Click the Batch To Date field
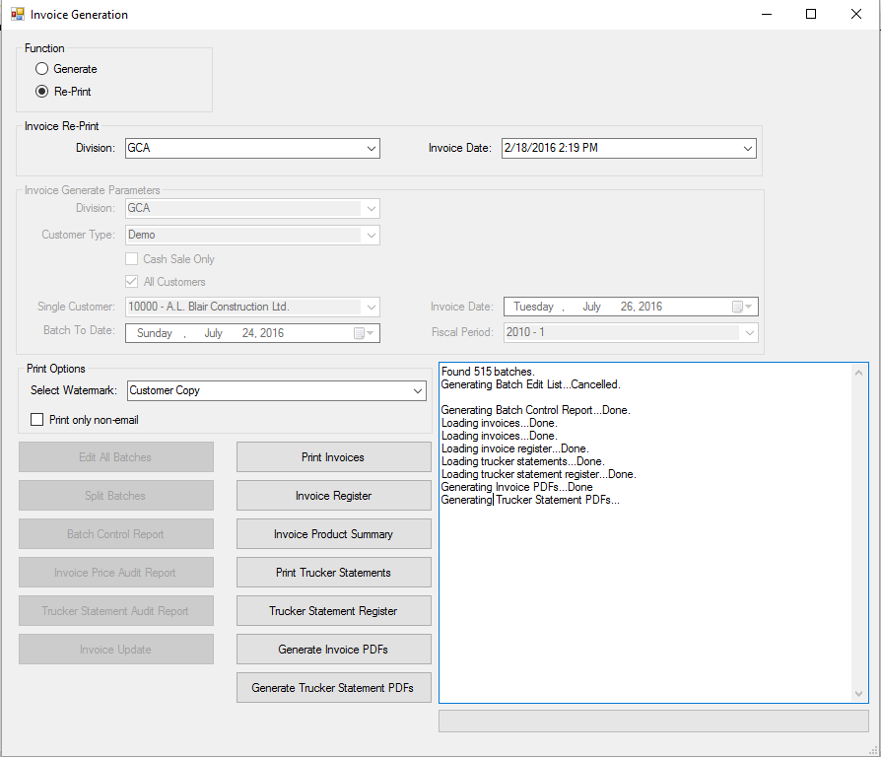The height and width of the screenshot is (757, 881). click(252, 333)
